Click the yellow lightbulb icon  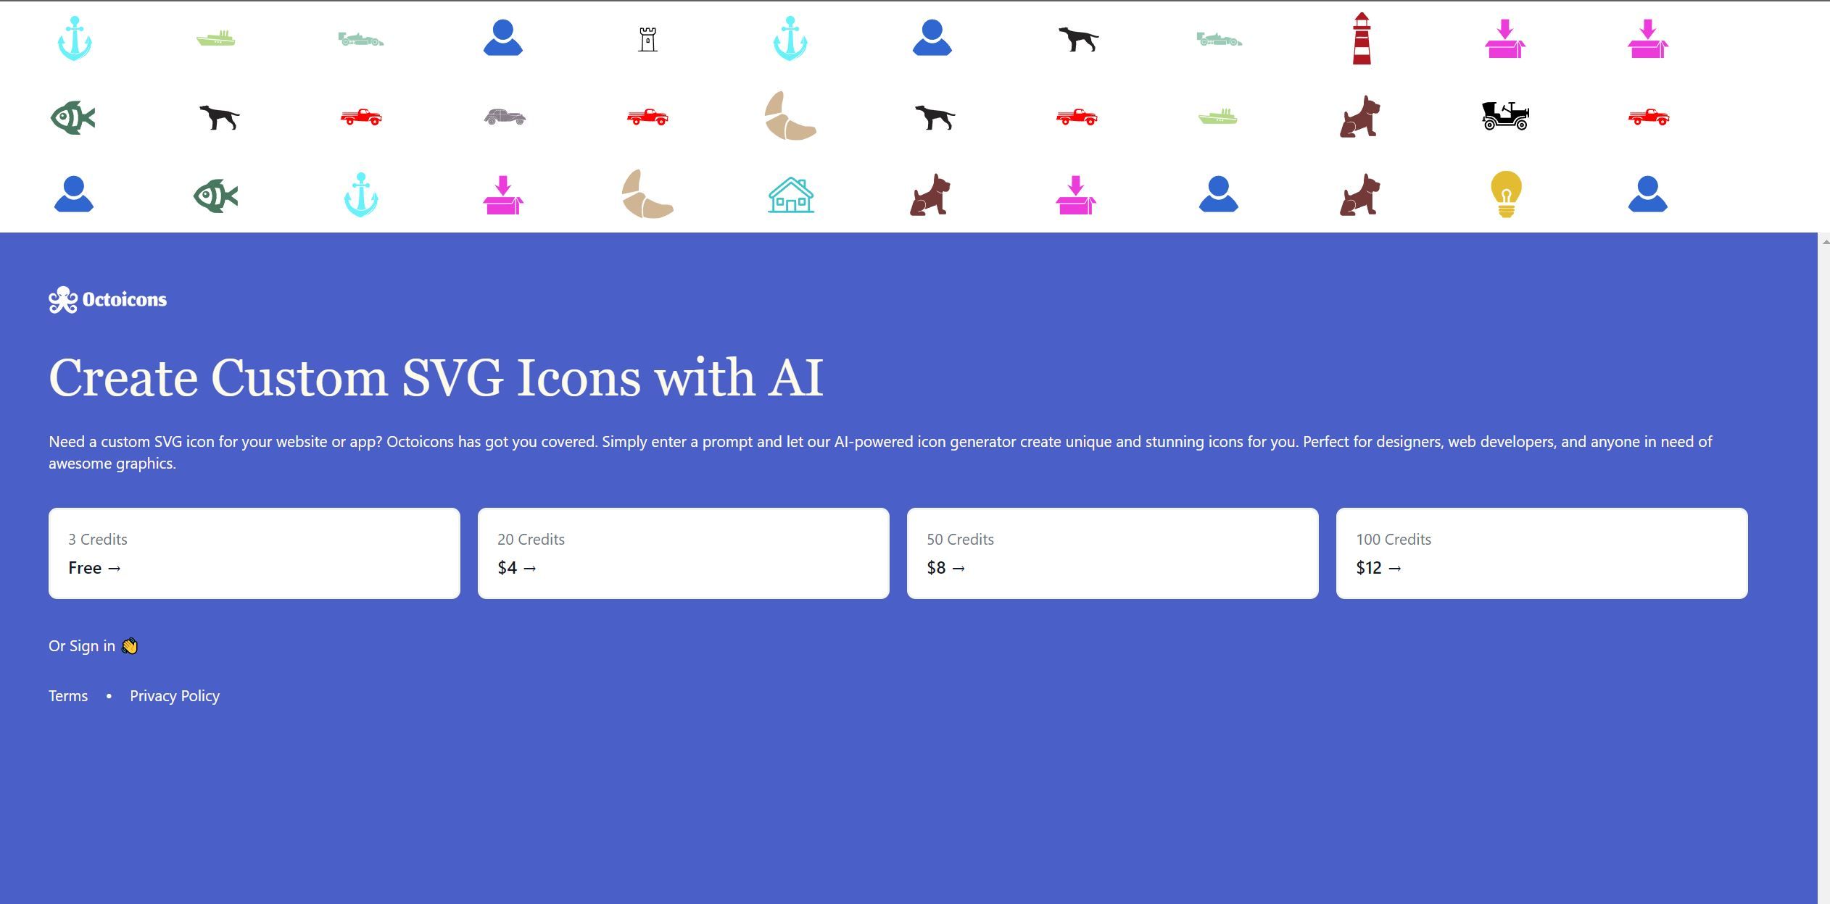pyautogui.click(x=1506, y=193)
